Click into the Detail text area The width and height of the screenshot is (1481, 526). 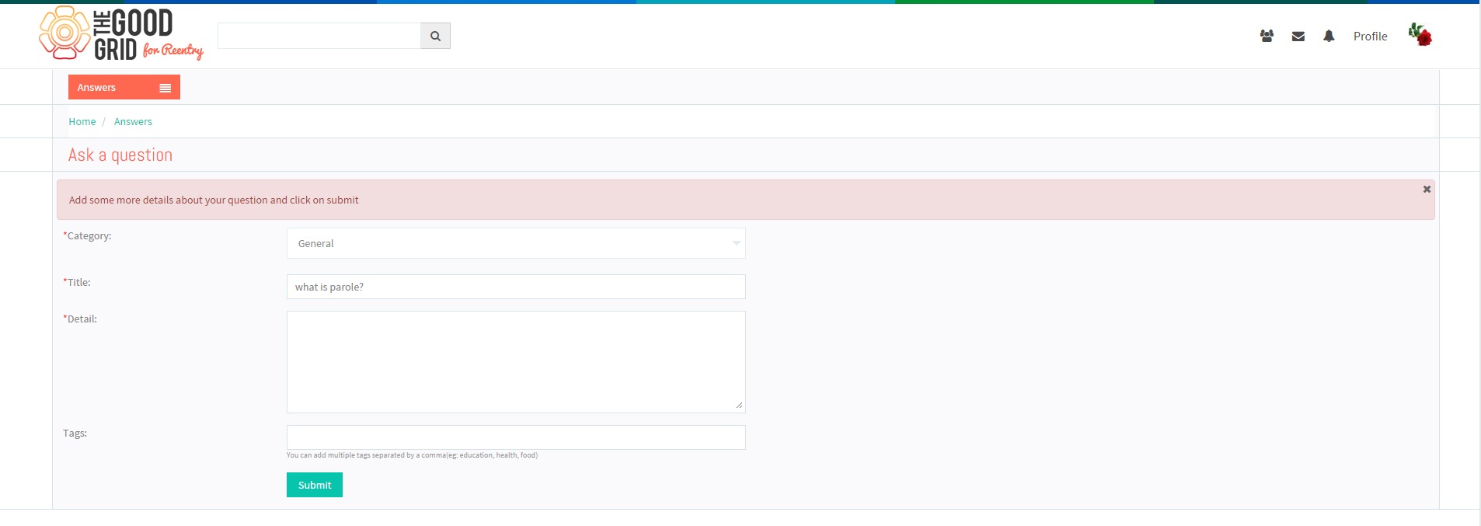click(x=516, y=362)
